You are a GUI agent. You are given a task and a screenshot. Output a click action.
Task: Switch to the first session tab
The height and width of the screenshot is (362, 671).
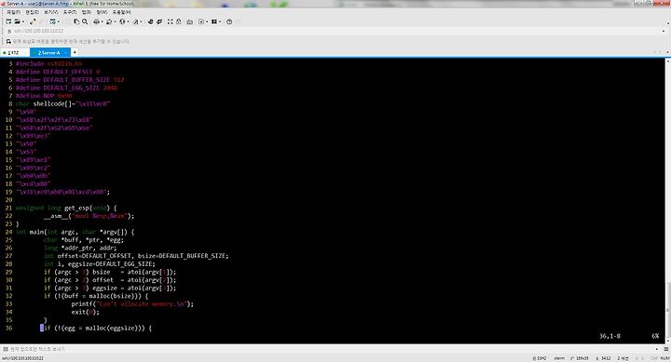point(14,52)
